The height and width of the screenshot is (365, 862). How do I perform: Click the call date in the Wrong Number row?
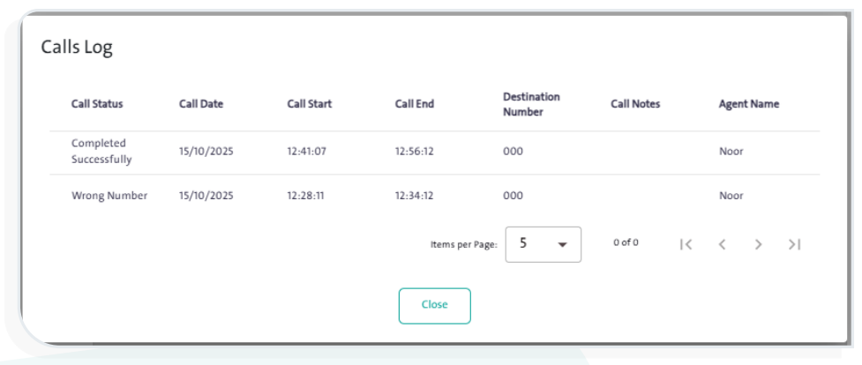pyautogui.click(x=206, y=196)
